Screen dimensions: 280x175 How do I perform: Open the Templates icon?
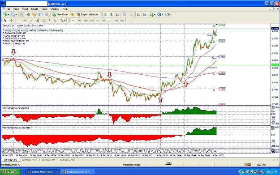pos(167,14)
